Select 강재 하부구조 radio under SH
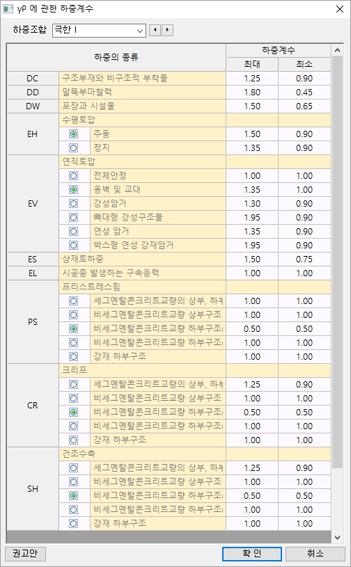The width and height of the screenshot is (351, 567). tap(74, 524)
